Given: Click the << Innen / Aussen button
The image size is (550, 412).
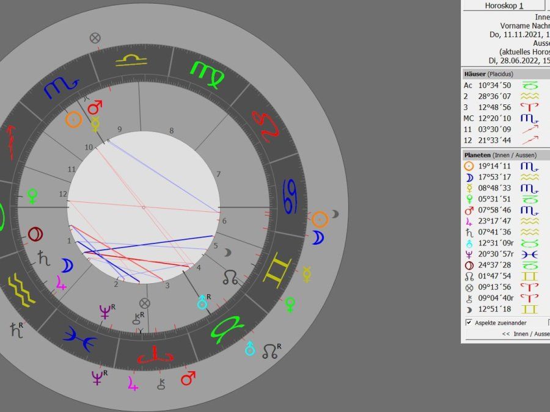Looking at the screenshot, I should pyautogui.click(x=508, y=334).
